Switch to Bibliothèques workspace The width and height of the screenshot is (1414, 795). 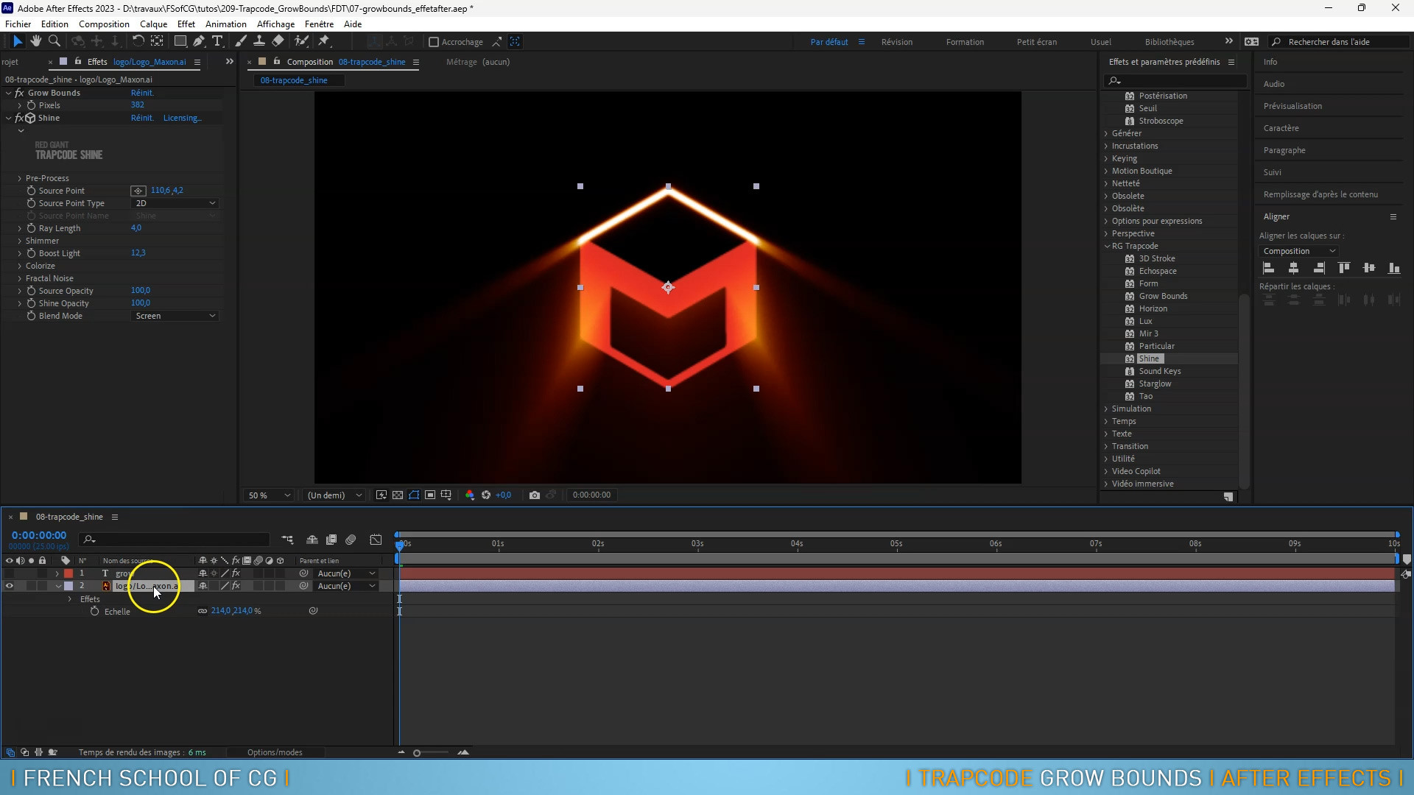click(x=1169, y=42)
